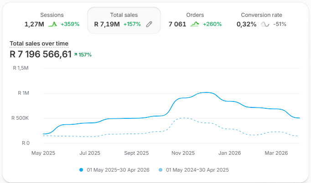311x183 pixels.
Task: Click the Conversion rate sparkline icon
Action: pos(265,24)
